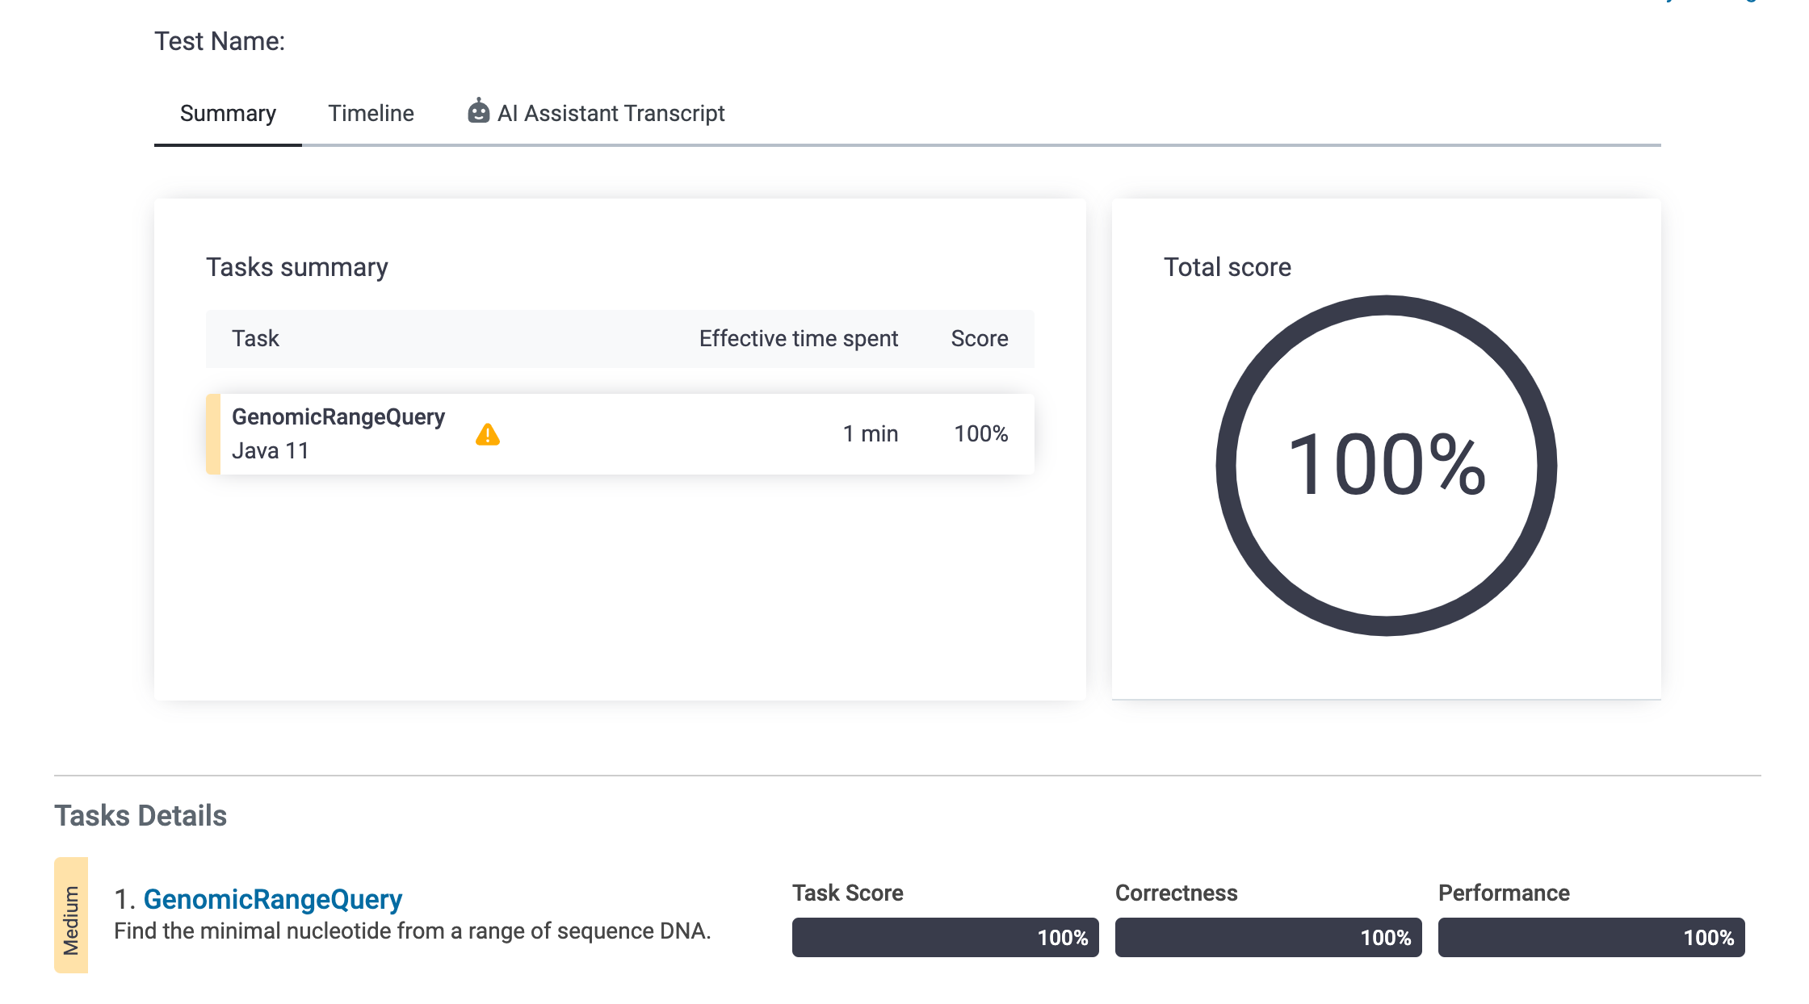Click the Correctness 100% bar
This screenshot has width=1809, height=1004.
coord(1267,937)
